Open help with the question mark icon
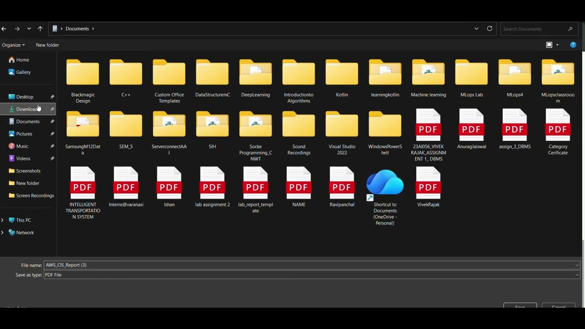This screenshot has height=329, width=585. click(573, 45)
